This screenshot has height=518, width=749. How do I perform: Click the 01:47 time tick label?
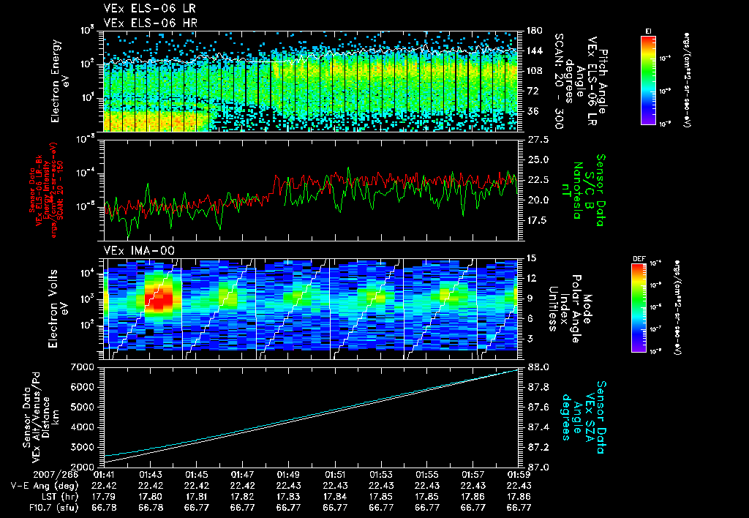click(243, 475)
